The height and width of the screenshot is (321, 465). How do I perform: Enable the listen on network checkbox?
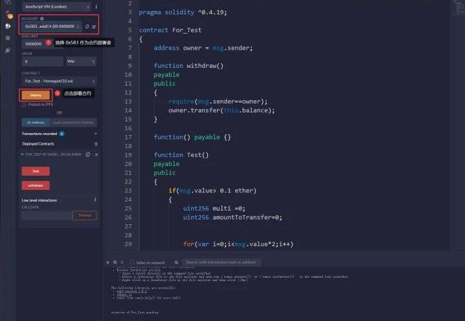(x=131, y=262)
